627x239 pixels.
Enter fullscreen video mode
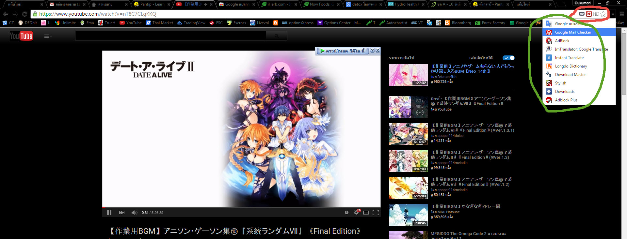pyautogui.click(x=376, y=213)
